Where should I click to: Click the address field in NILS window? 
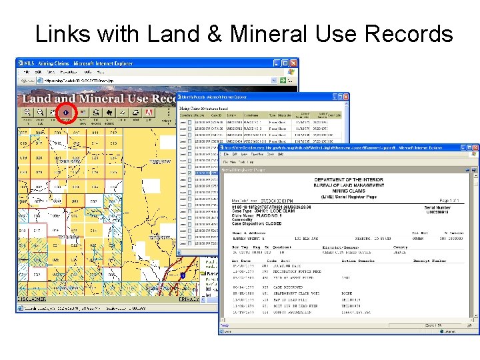pos(157,81)
